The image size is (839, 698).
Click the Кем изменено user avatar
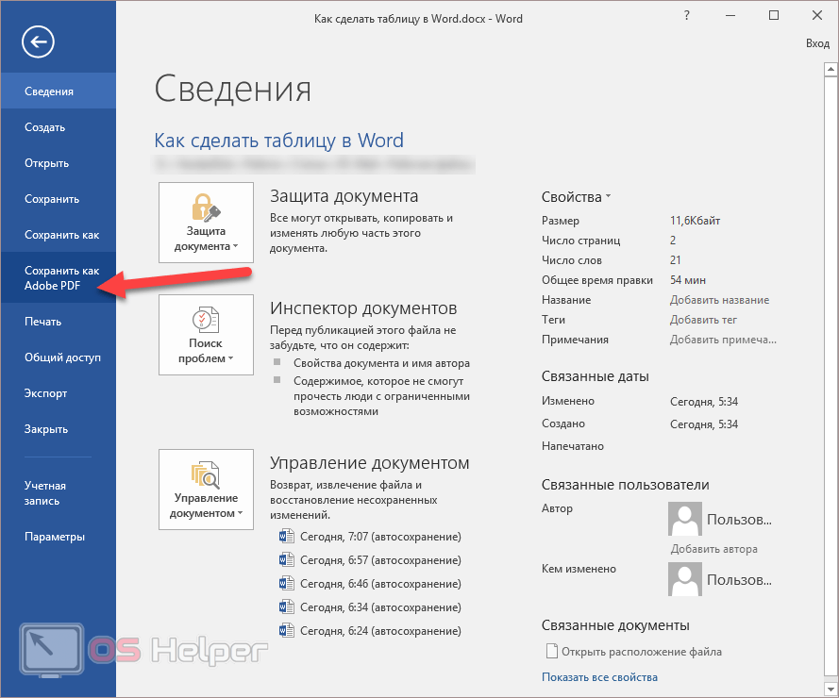pyautogui.click(x=685, y=579)
